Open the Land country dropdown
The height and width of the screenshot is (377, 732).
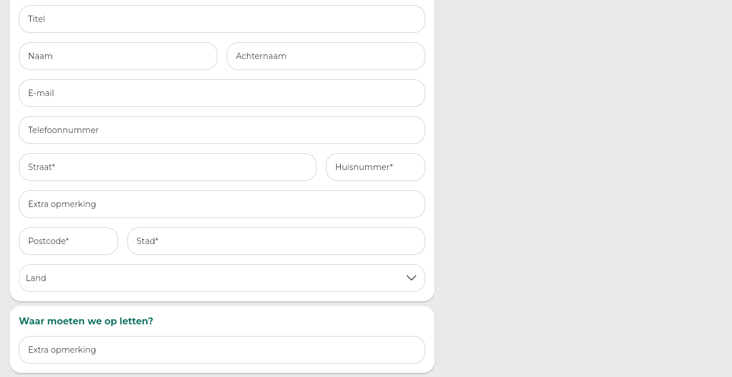click(222, 278)
